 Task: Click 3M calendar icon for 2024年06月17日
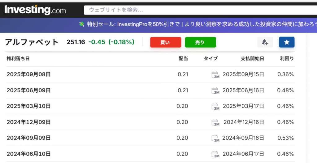(215, 154)
